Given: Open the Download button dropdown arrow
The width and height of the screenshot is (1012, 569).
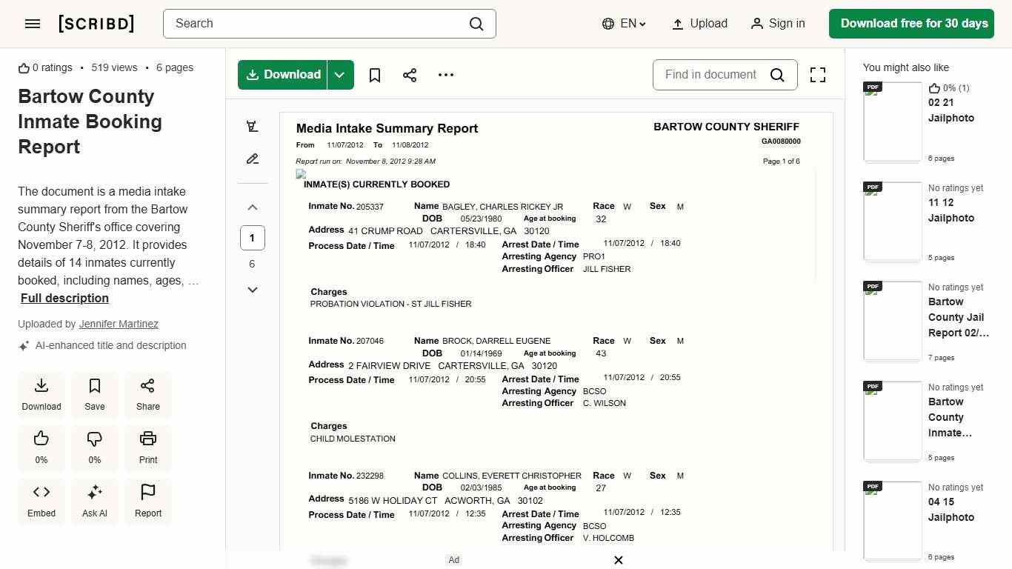Looking at the screenshot, I should pyautogui.click(x=339, y=75).
